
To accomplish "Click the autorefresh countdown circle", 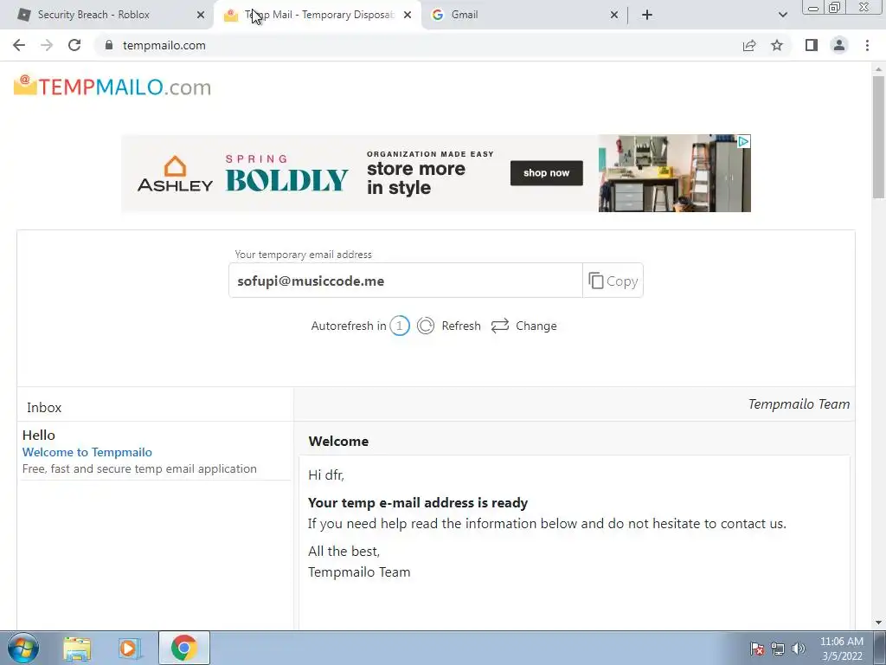I will [x=400, y=326].
